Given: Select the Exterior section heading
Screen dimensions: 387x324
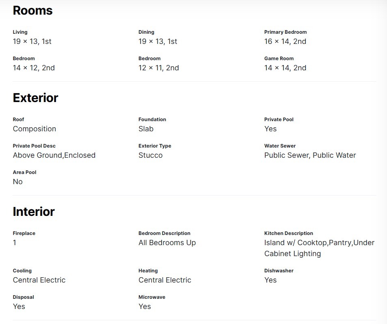Looking at the screenshot, I should tap(35, 98).
